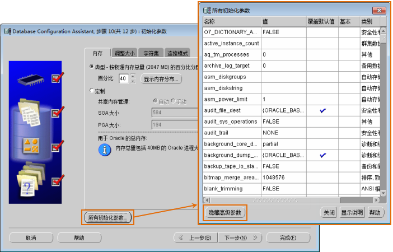Select the 典型 memory radio button
Image resolution: width=393 pixels, height=252 pixels.
pyautogui.click(x=92, y=67)
